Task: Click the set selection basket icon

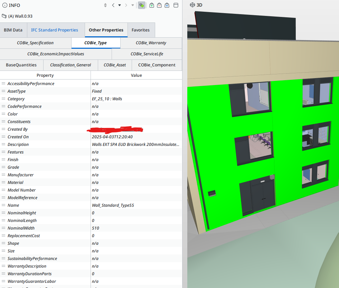Action: [x=167, y=5]
